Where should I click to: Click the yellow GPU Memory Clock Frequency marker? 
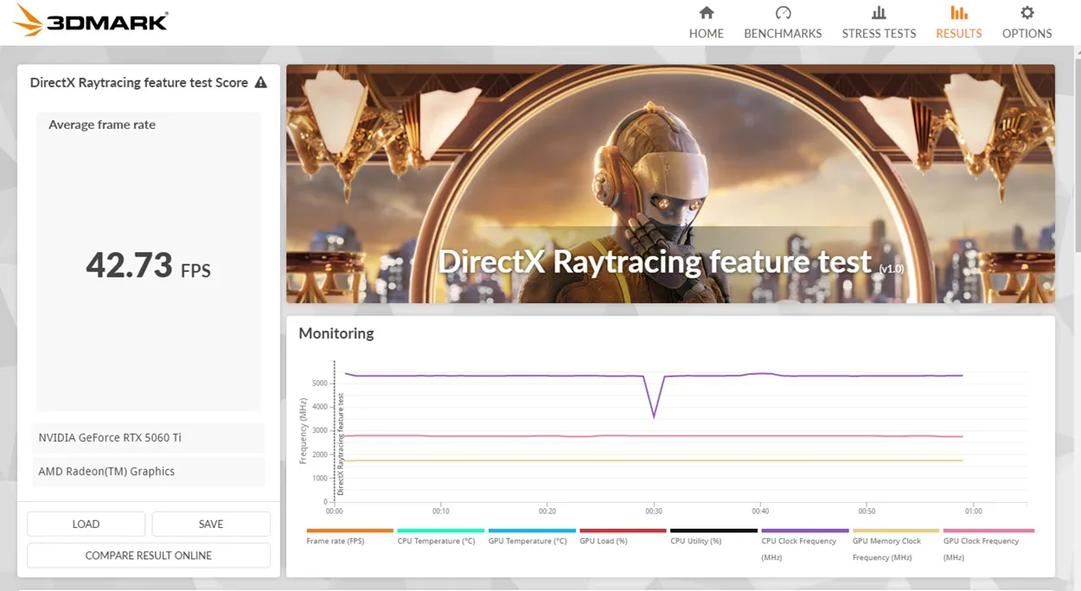(x=895, y=531)
